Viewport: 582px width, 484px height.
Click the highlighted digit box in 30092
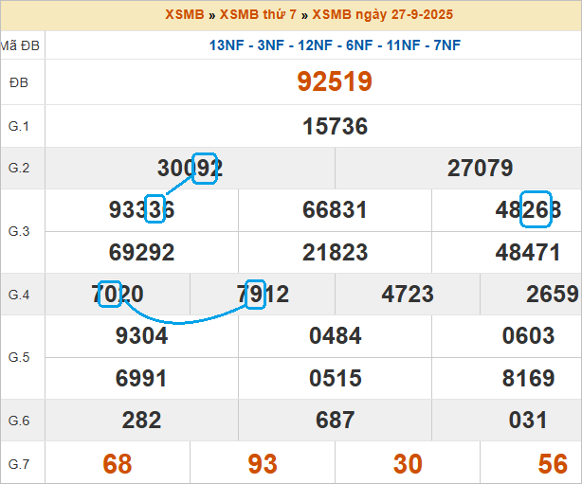coord(205,168)
